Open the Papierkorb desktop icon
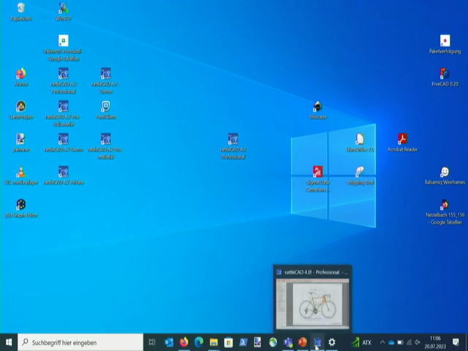This screenshot has height=351, width=468. (20, 9)
